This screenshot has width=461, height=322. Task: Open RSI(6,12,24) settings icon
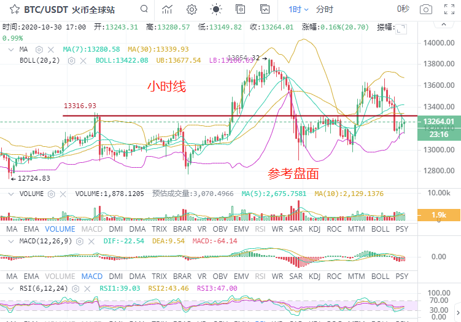tap(76, 289)
